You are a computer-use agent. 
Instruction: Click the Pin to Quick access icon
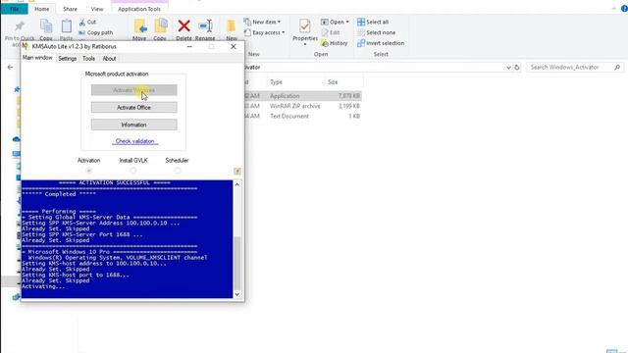tap(20, 26)
